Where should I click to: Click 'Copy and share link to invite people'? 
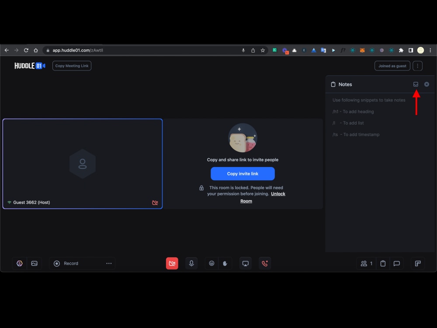[x=243, y=160]
